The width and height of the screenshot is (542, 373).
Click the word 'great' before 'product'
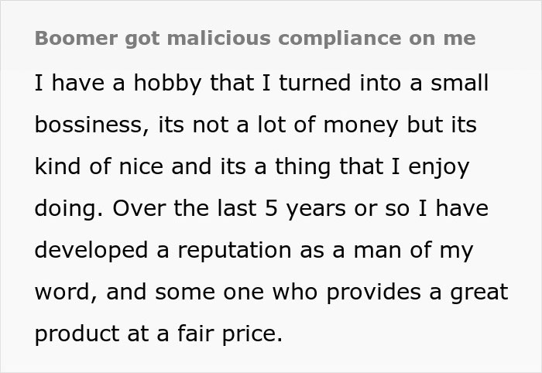pyautogui.click(x=479, y=293)
